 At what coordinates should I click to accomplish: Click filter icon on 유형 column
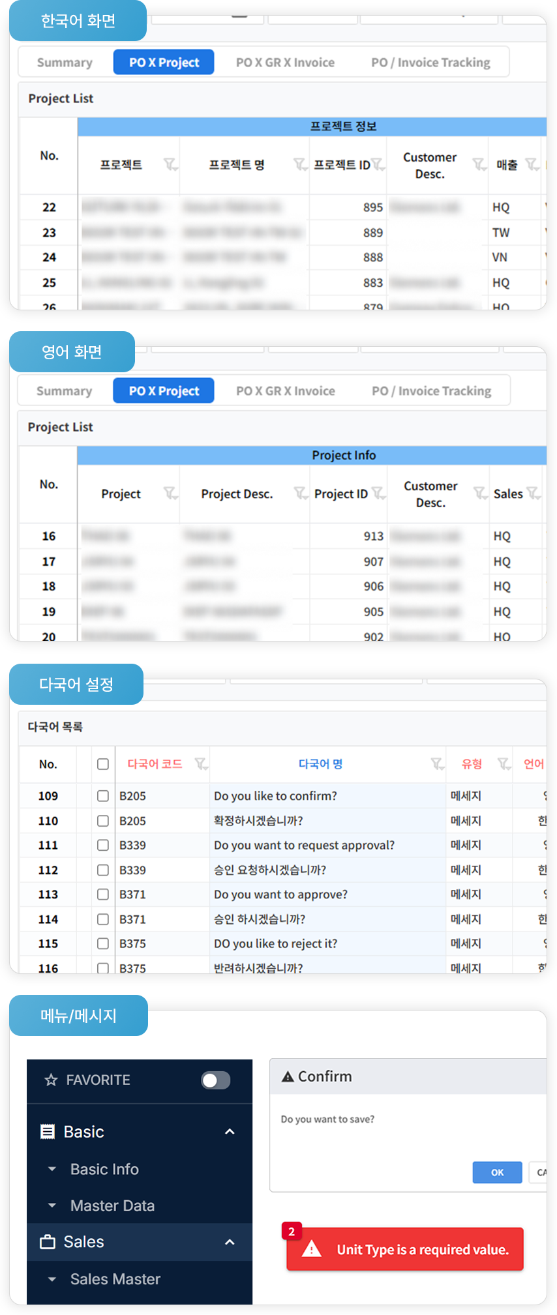point(504,763)
